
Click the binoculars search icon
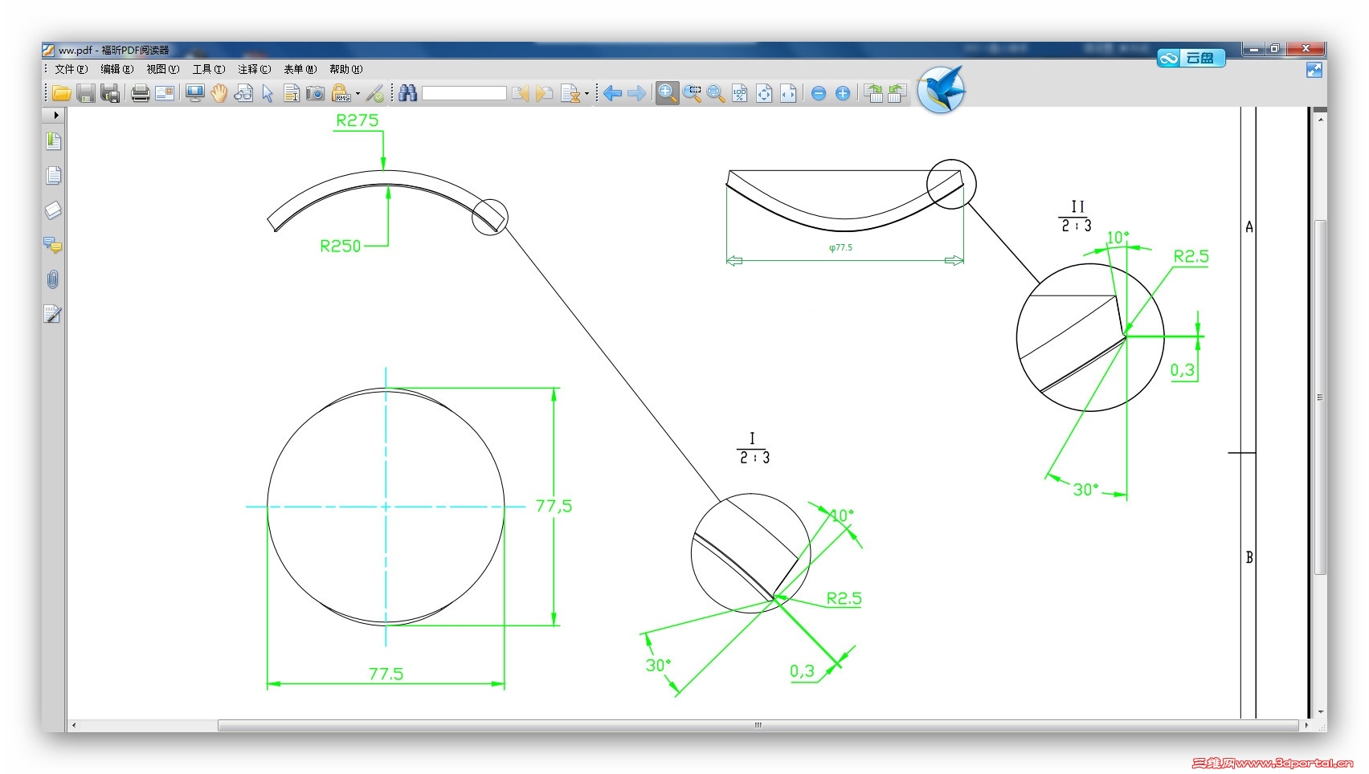[x=408, y=93]
